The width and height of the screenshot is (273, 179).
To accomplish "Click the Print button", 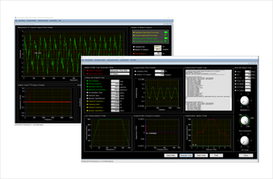I will click(x=216, y=156).
